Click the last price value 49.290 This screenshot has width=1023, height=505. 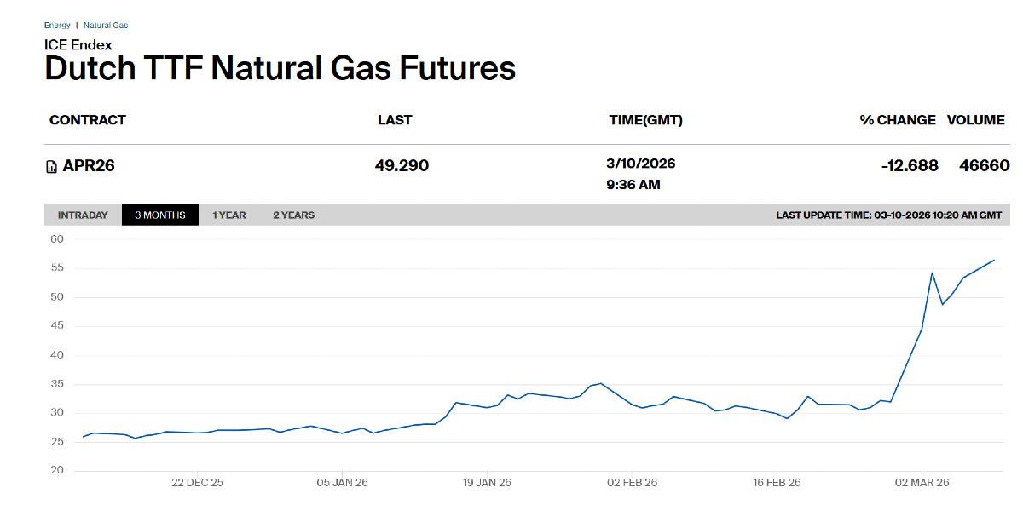(402, 166)
